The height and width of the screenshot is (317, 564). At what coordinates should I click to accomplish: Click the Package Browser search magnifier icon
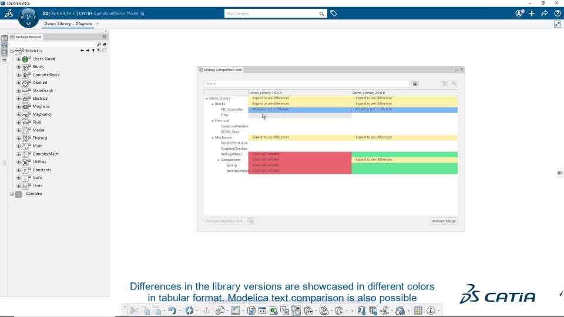(x=99, y=44)
